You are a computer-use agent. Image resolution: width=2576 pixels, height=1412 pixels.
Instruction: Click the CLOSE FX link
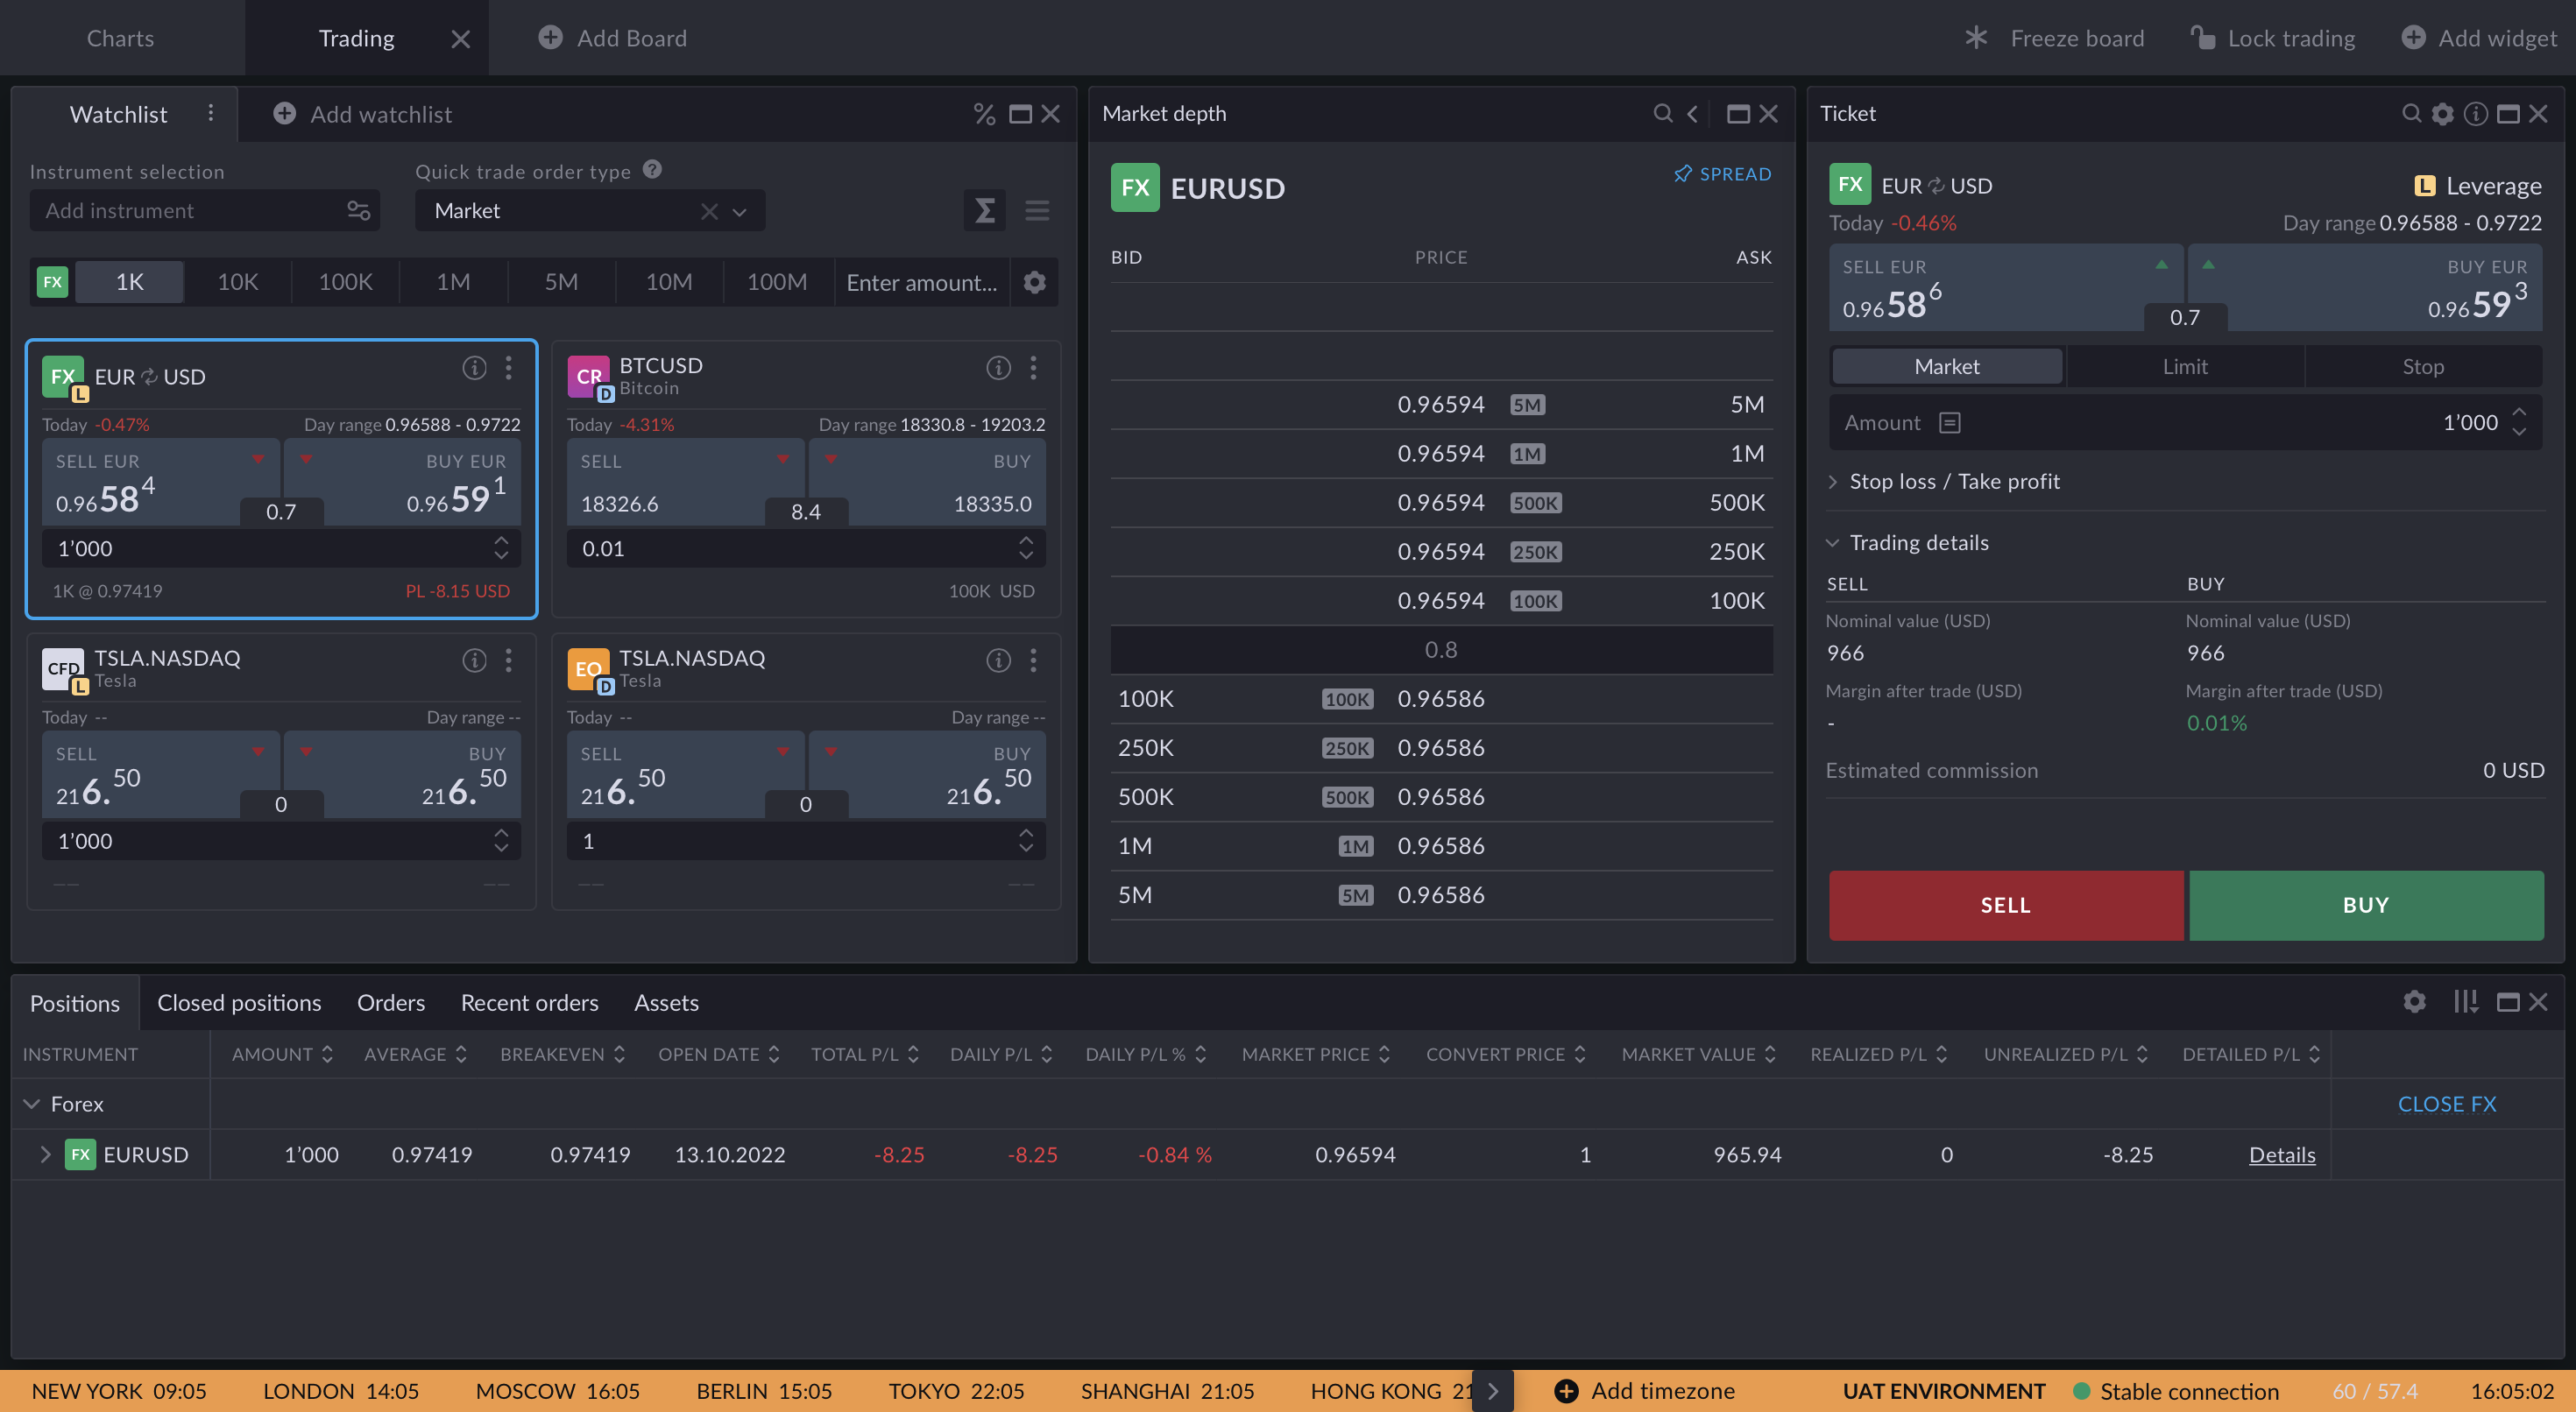click(2446, 1103)
